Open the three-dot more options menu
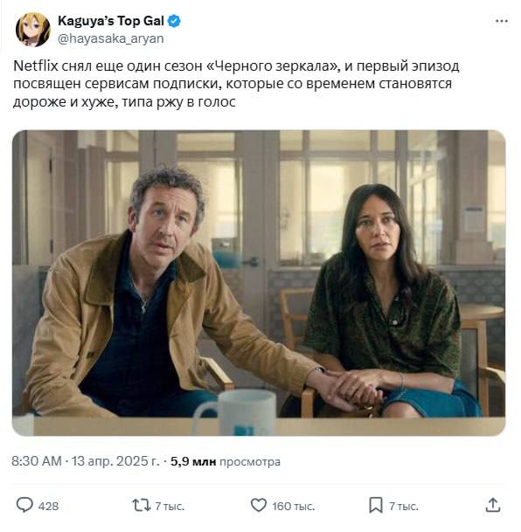The image size is (521, 532). pos(501,21)
